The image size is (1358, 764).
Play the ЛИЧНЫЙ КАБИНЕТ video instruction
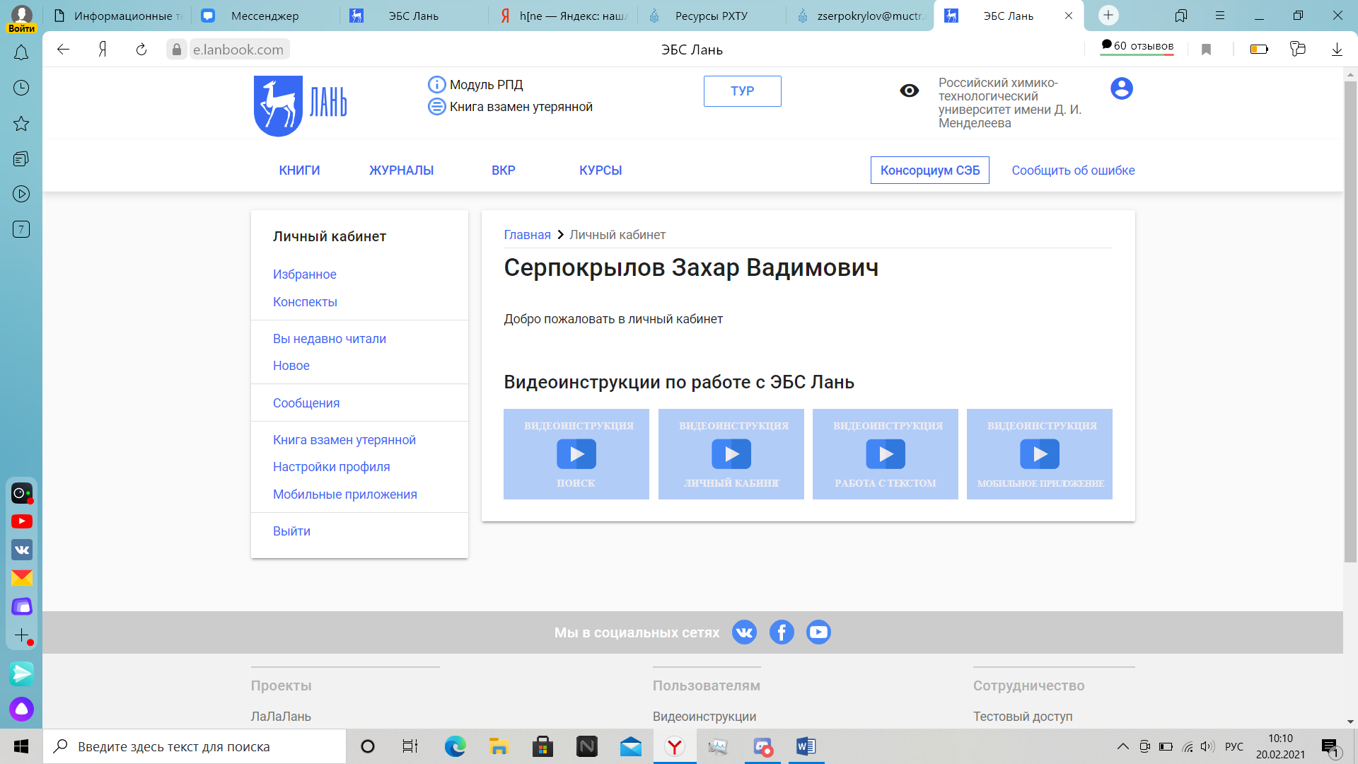tap(731, 454)
